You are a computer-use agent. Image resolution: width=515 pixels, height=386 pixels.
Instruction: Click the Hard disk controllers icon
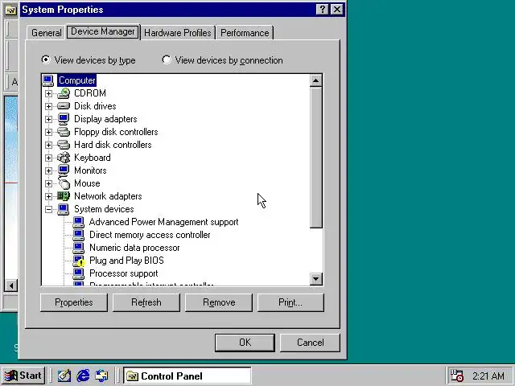[x=64, y=145]
